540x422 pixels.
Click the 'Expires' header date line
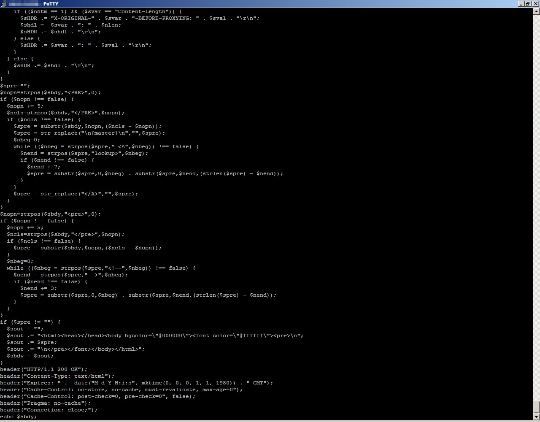(137, 383)
